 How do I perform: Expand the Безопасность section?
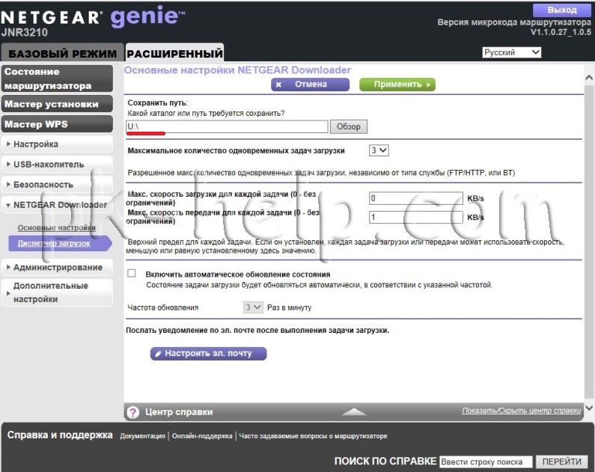click(x=58, y=185)
